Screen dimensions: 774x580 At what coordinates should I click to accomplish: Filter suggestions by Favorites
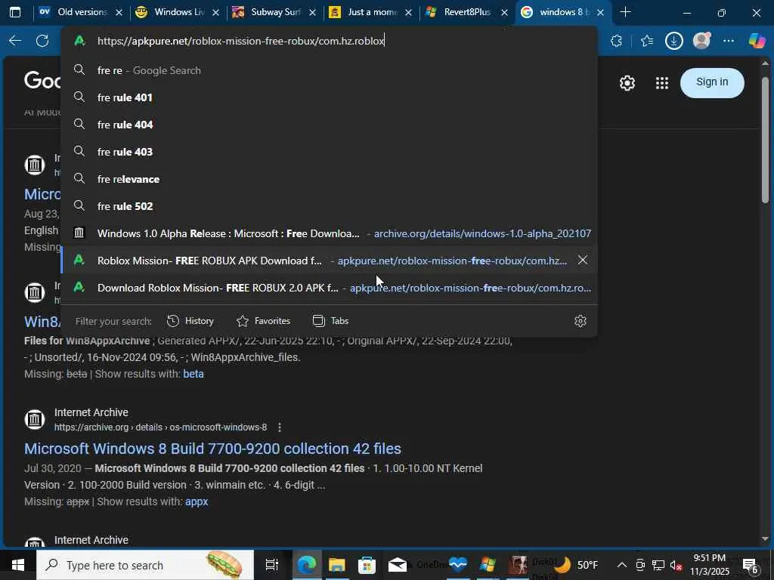(263, 321)
